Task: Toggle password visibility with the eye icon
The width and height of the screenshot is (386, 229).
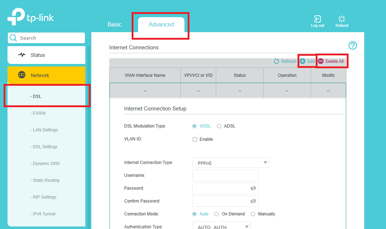Action: point(253,188)
